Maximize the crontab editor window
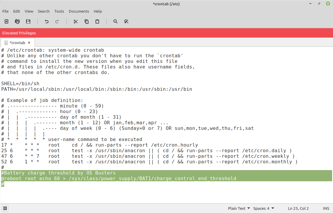Screen dimensions: 333x213 319,4
